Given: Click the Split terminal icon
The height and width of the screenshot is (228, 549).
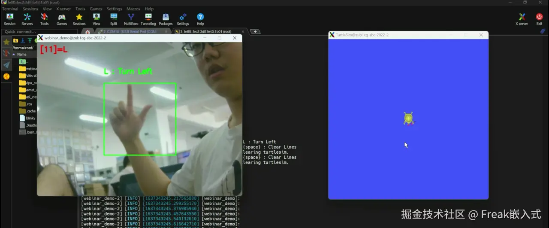Looking at the screenshot, I should click(114, 19).
